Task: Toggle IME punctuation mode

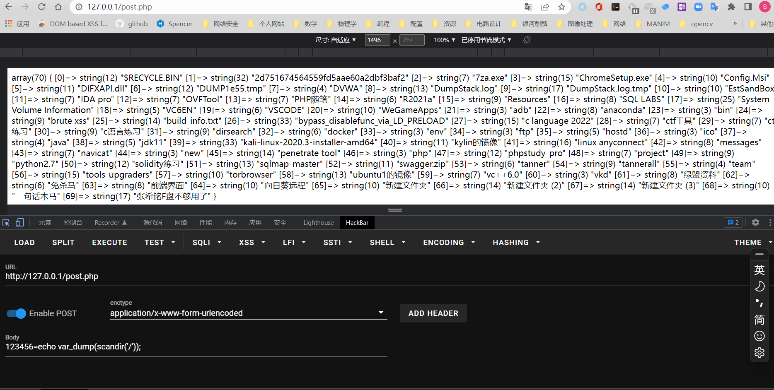Action: click(759, 303)
